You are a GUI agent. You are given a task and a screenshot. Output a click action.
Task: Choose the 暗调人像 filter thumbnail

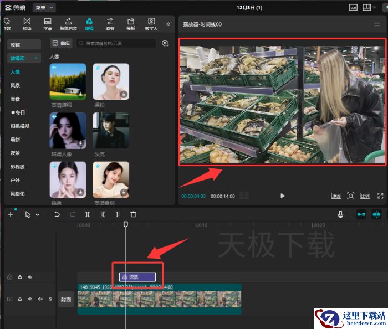pos(68,131)
